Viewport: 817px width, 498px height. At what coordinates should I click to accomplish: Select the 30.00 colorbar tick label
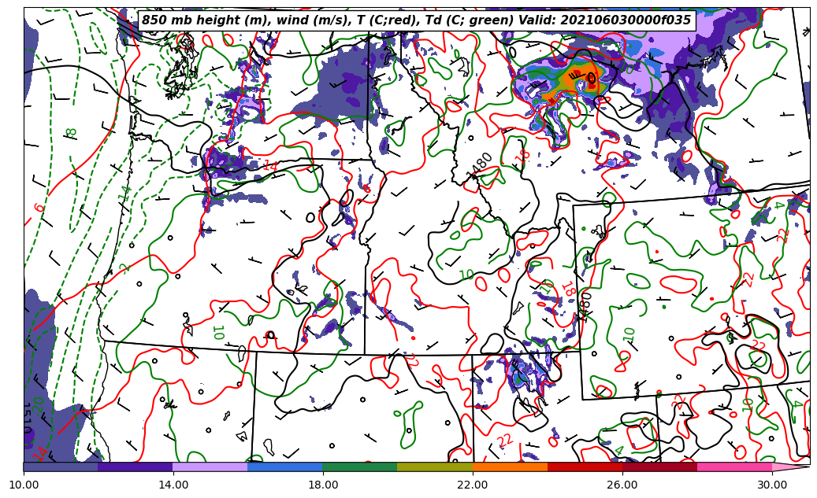pos(772,485)
